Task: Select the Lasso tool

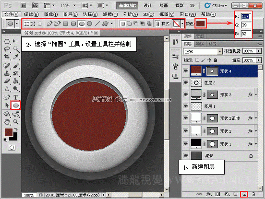Action: tap(7, 49)
